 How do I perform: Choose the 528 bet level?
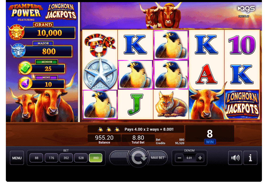(81, 158)
